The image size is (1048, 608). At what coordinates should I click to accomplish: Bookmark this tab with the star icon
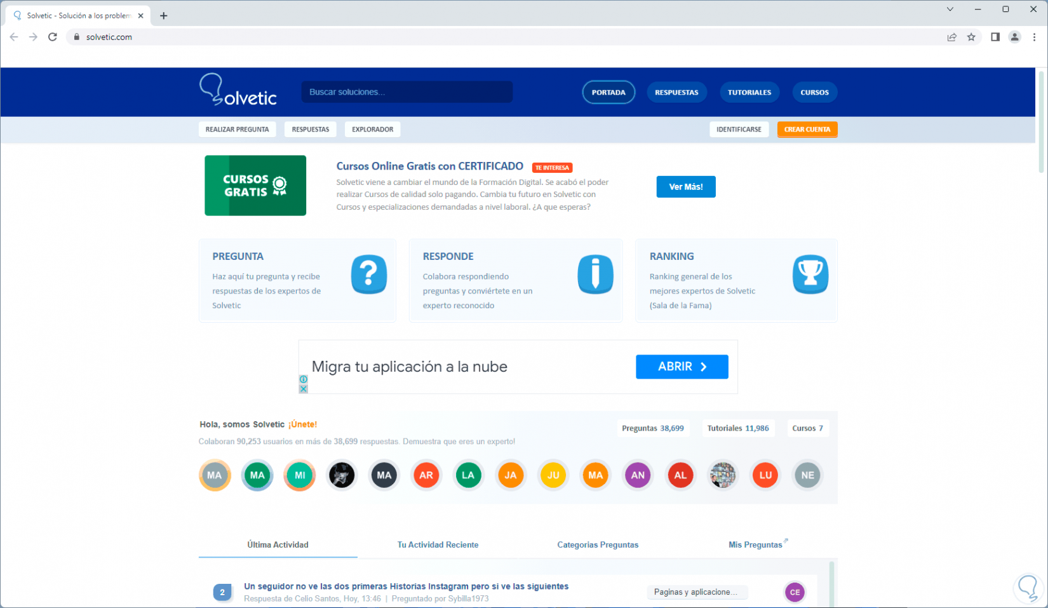pyautogui.click(x=971, y=37)
